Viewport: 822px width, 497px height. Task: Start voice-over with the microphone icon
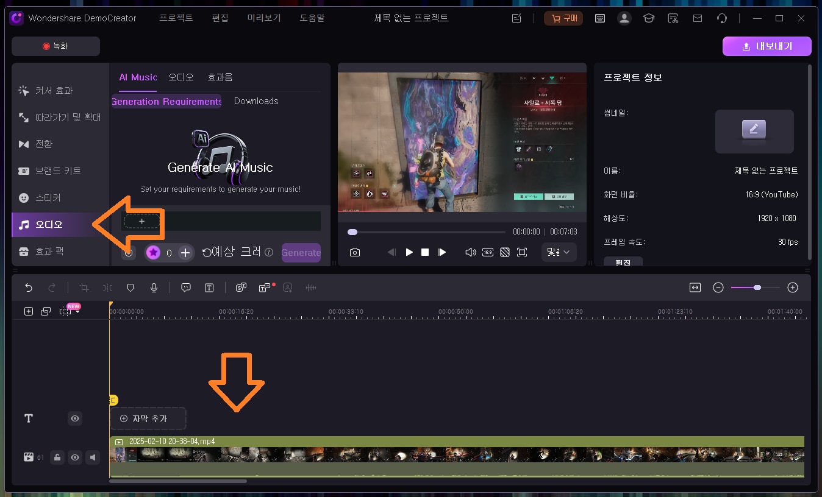[154, 287]
